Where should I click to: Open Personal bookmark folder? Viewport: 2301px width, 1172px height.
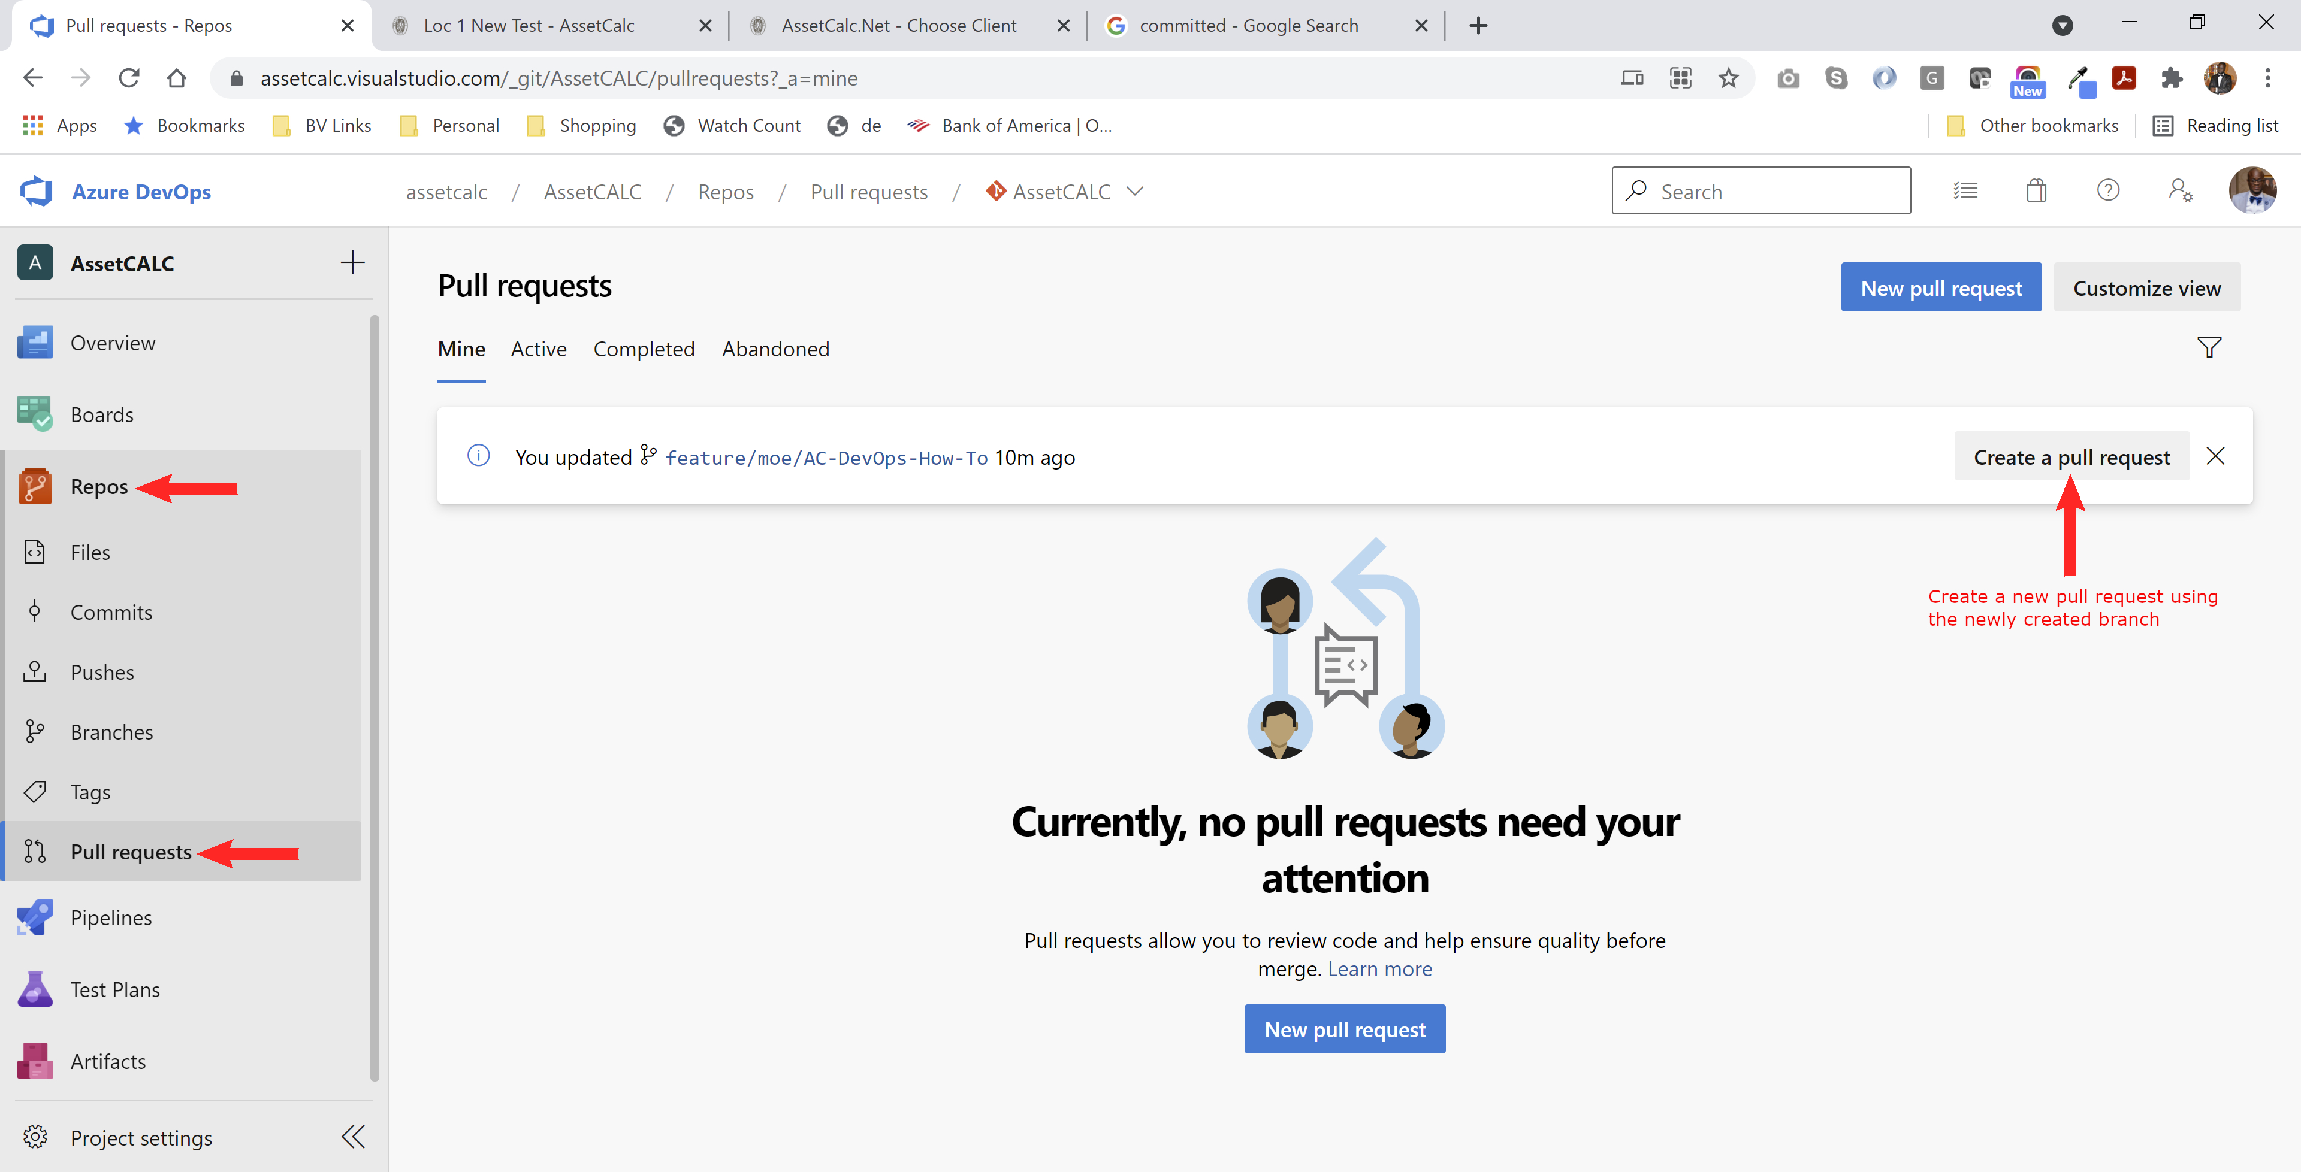[449, 126]
